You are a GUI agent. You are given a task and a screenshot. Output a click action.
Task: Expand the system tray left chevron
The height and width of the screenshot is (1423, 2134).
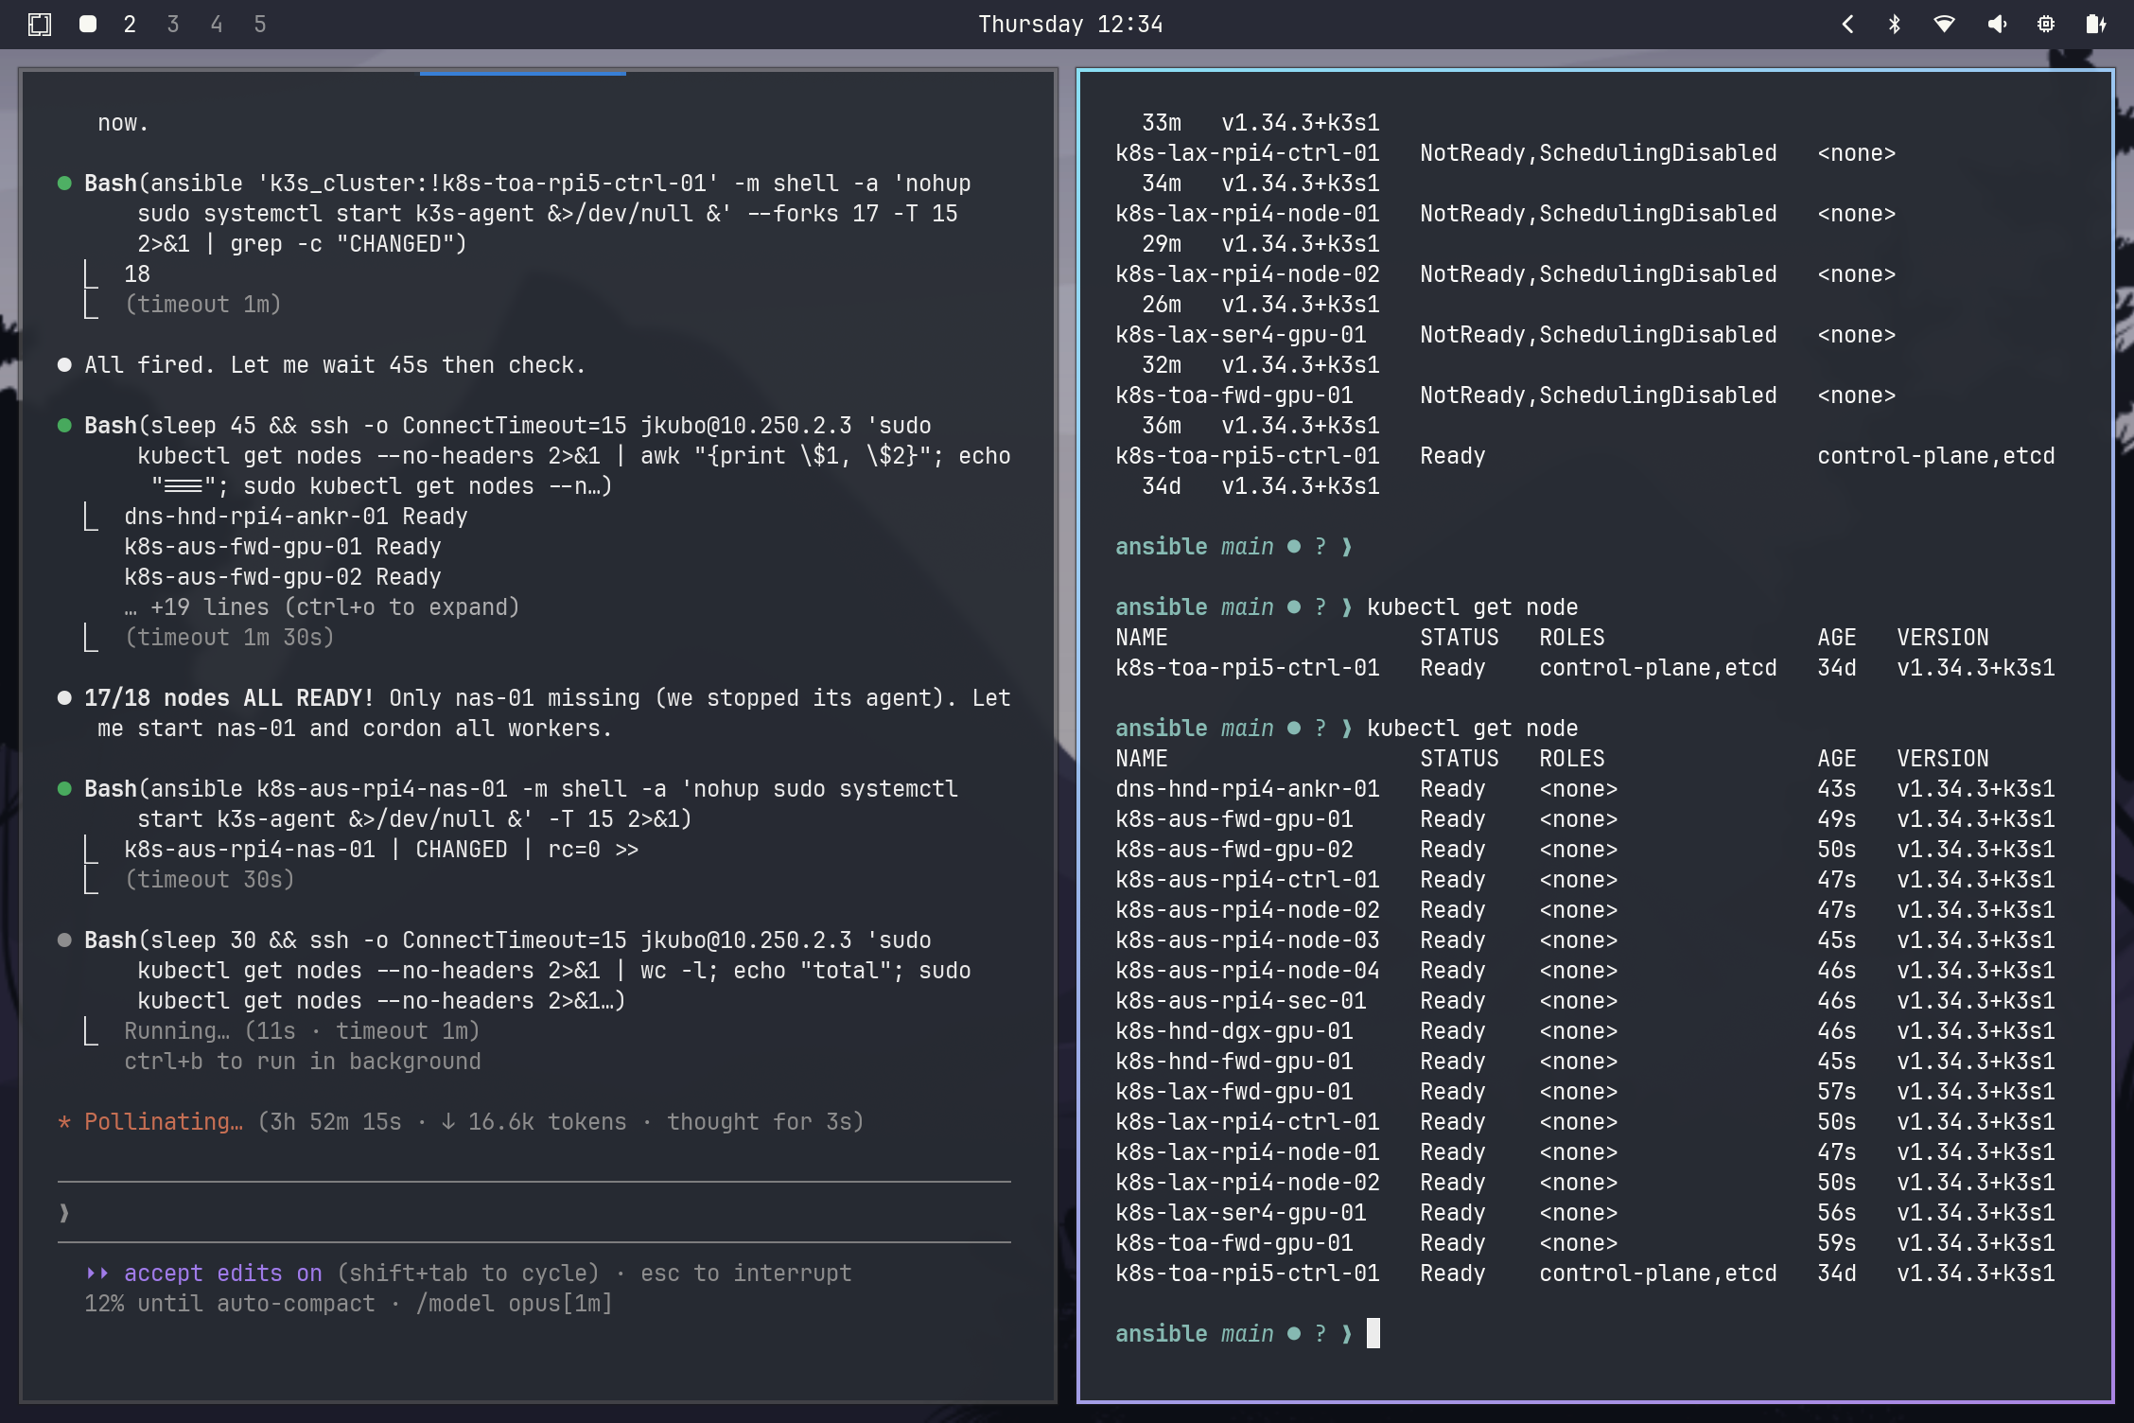tap(1847, 25)
